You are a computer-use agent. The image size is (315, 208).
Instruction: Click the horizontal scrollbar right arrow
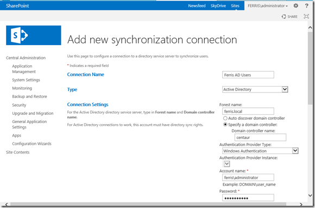tap(301, 204)
